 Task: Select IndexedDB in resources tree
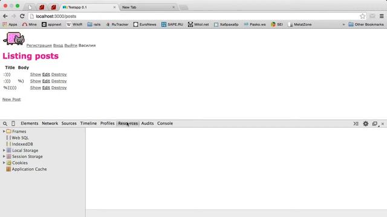click(x=20, y=144)
